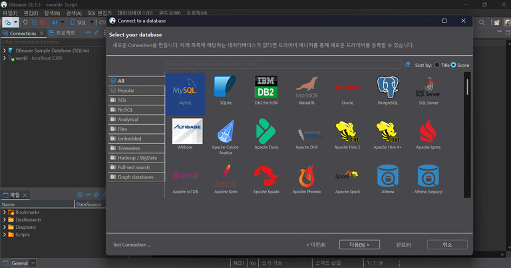This screenshot has width=511, height=268.
Task: Expand the Scripts folder
Action: (4, 234)
